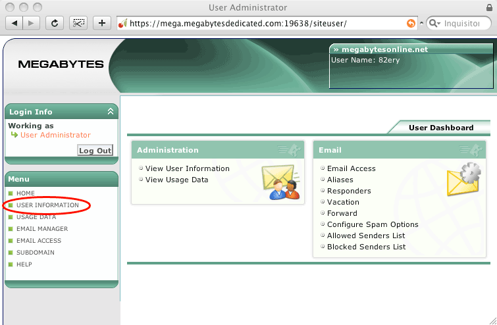
Task: Click the Email panel header icon
Action: [x=471, y=150]
